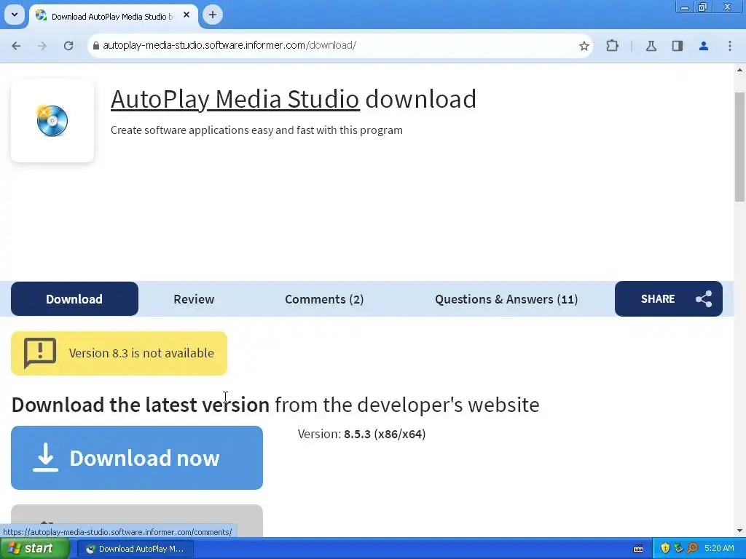Open the Extensions puzzle icon
Image resolution: width=746 pixels, height=559 pixels.
tap(612, 46)
